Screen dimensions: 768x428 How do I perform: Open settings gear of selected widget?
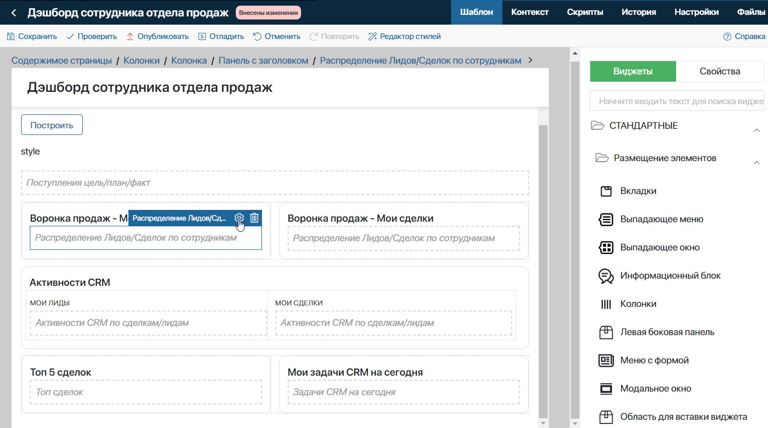(x=239, y=218)
